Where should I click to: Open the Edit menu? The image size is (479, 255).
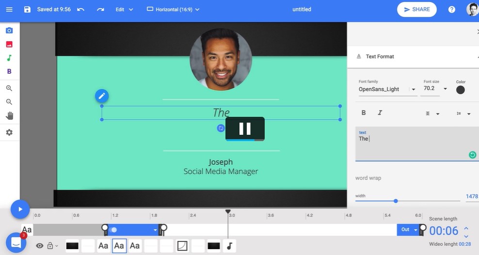(124, 10)
